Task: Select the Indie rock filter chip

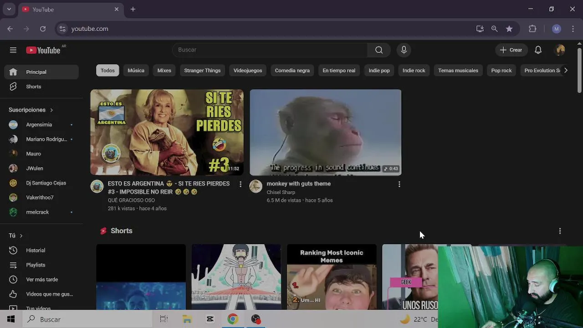Action: (x=414, y=71)
